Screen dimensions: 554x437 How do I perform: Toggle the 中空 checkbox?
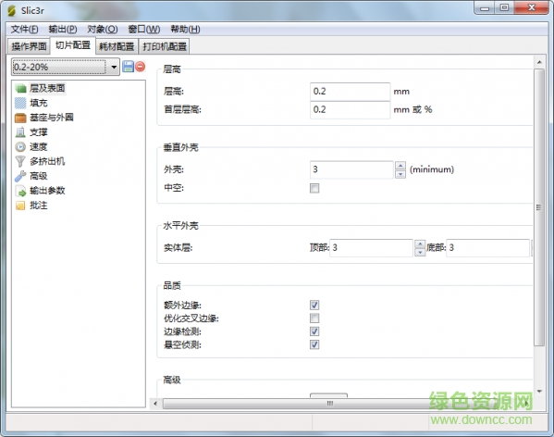click(x=314, y=188)
